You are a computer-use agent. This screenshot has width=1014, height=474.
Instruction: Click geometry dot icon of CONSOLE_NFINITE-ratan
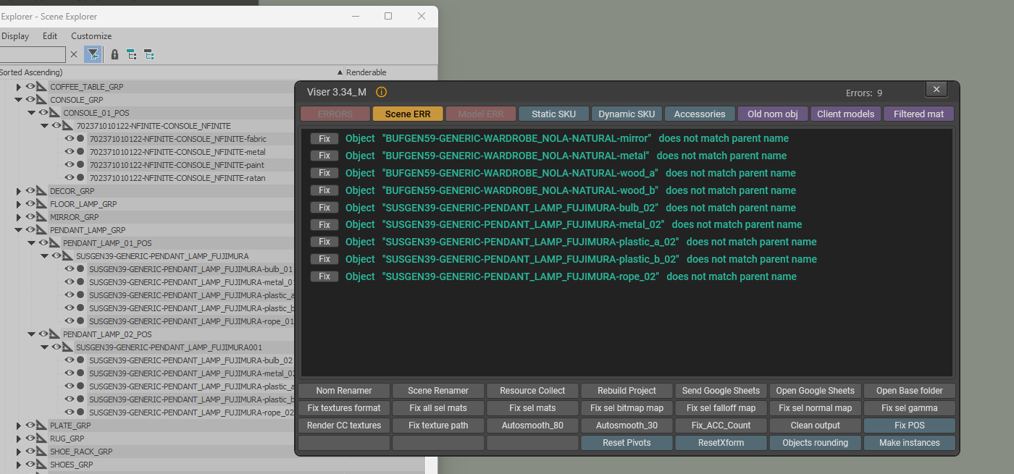click(x=81, y=178)
